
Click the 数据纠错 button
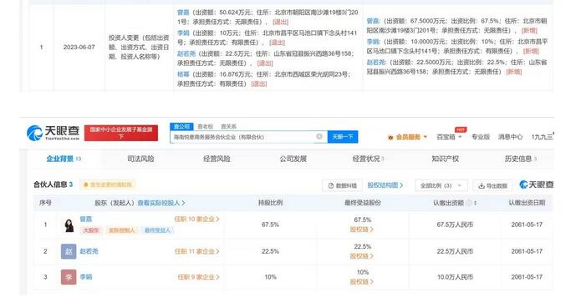pyautogui.click(x=343, y=185)
